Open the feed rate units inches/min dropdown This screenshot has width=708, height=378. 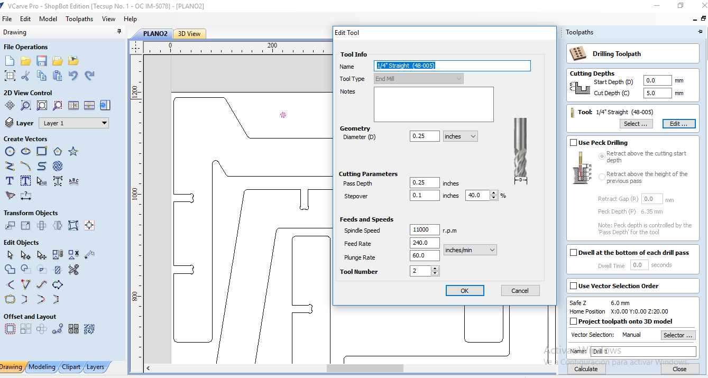click(x=470, y=250)
